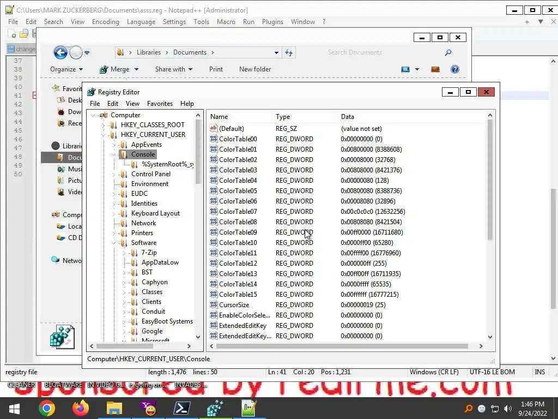
Task: Open PowerShell from the taskbar
Action: tap(181, 408)
